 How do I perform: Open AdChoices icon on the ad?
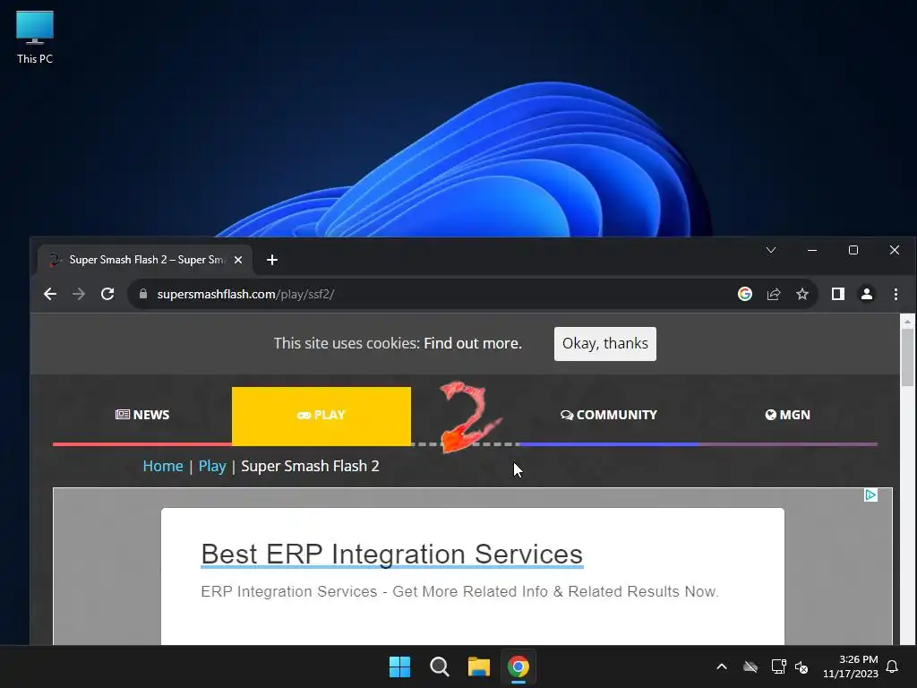click(870, 494)
